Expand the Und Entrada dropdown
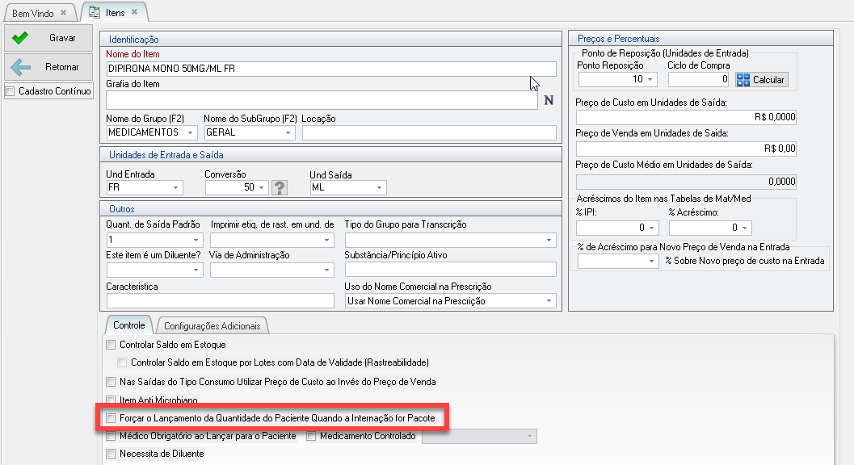This screenshot has width=854, height=465. 176,188
